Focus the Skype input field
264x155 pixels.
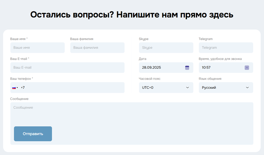(x=166, y=48)
